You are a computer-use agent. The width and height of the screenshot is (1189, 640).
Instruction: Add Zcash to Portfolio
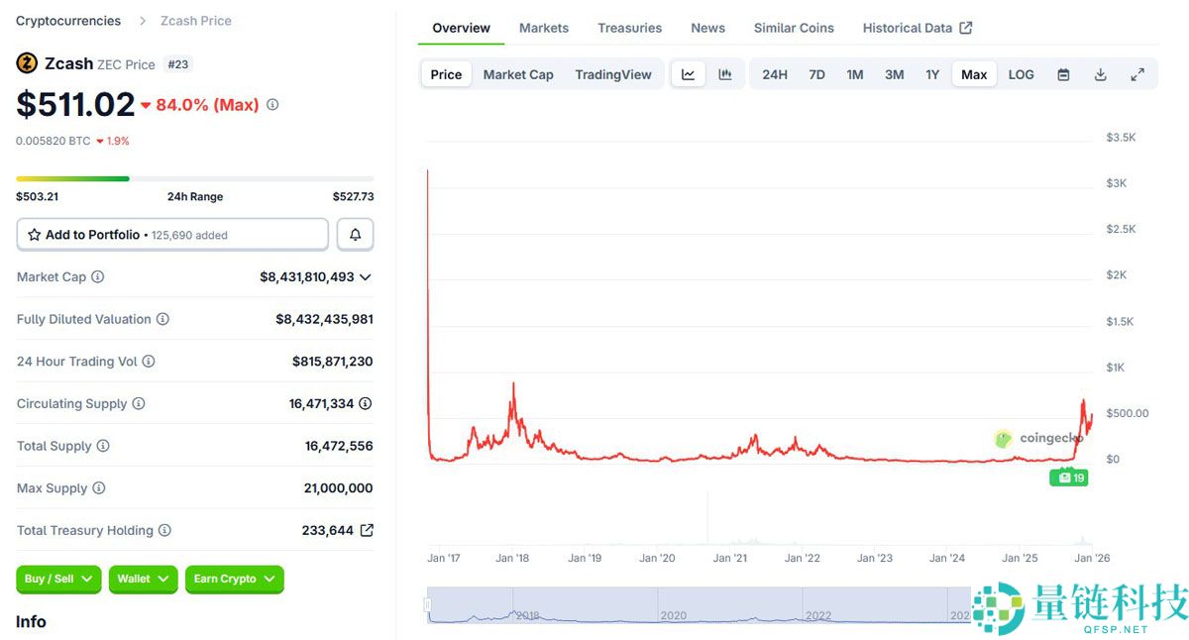tap(172, 235)
